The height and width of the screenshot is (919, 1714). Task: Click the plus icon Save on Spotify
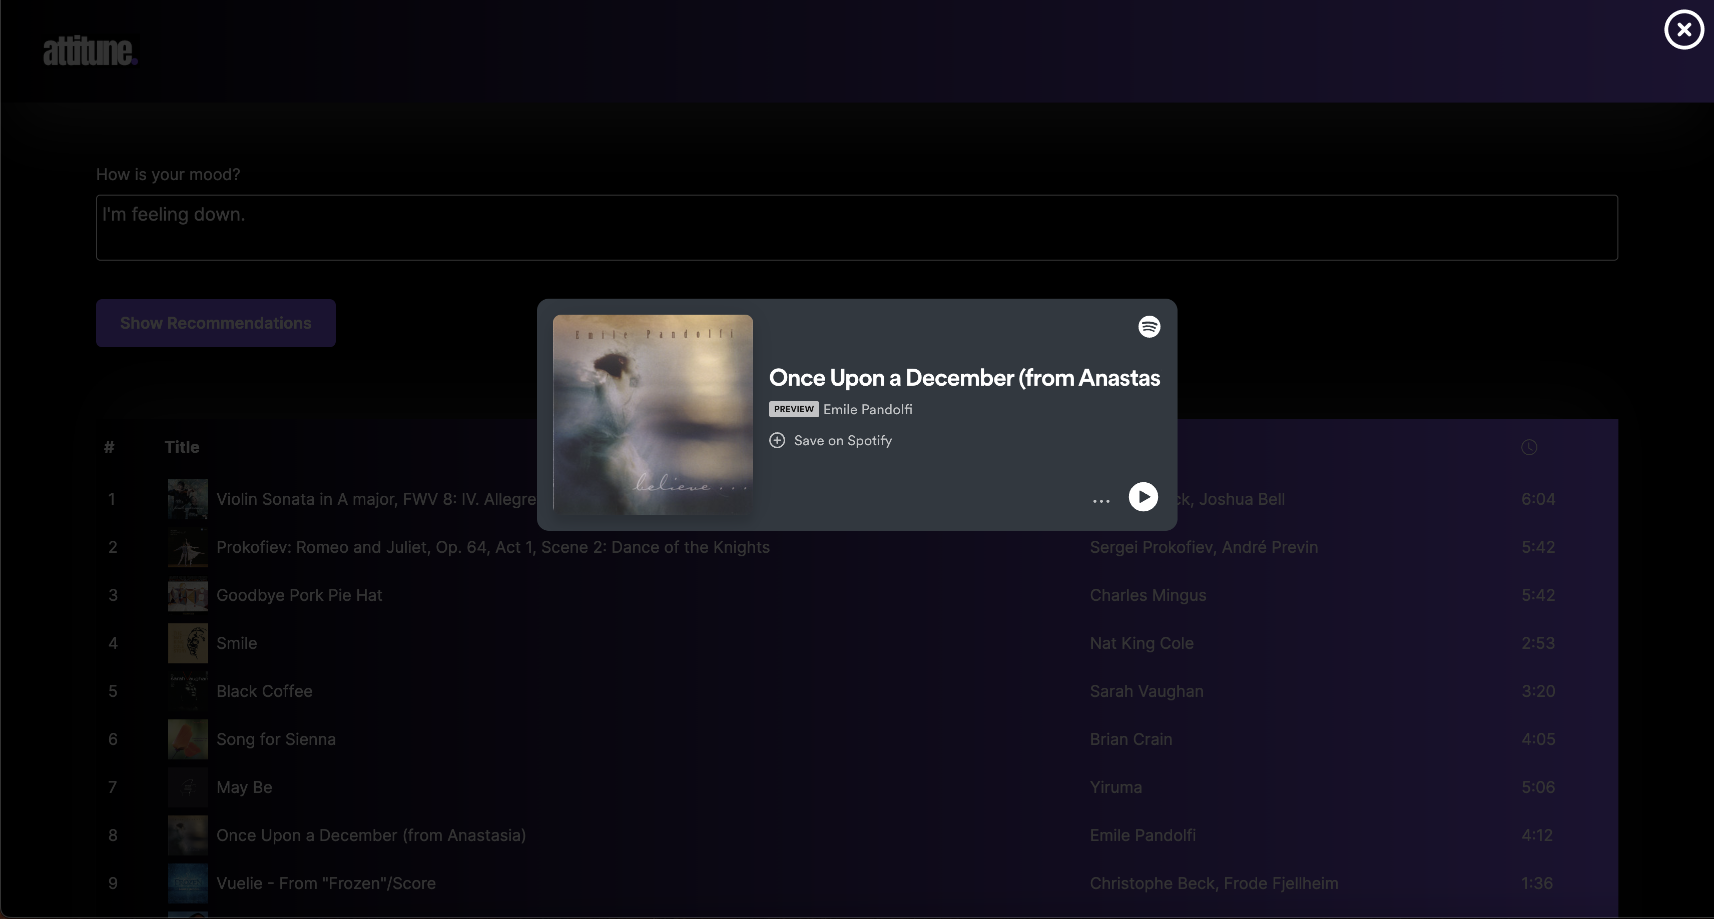777,440
